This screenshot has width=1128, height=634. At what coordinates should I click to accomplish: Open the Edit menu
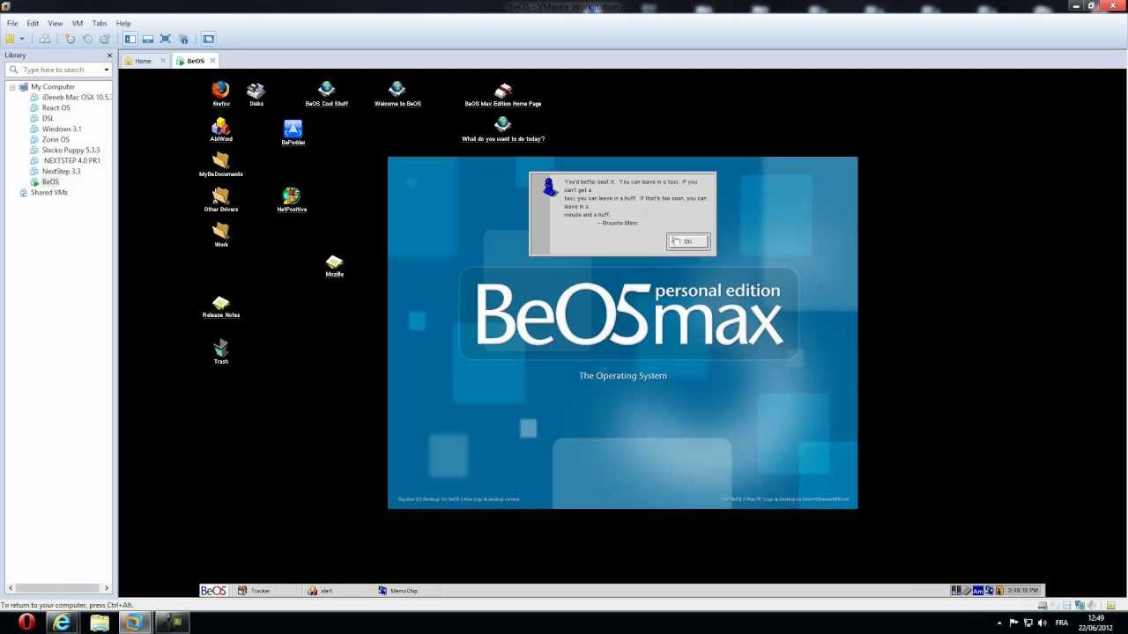click(33, 23)
